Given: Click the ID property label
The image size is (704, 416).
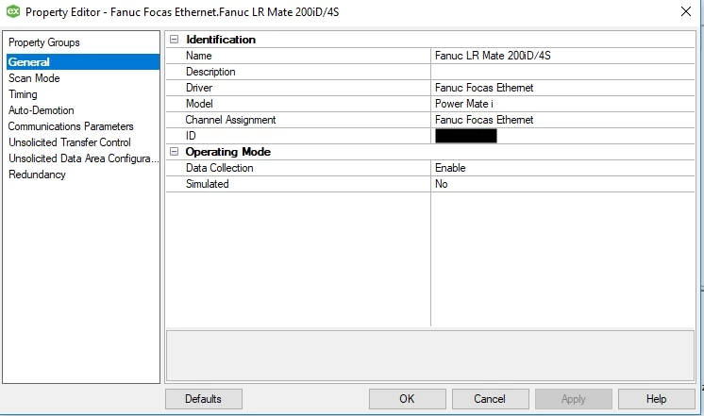Looking at the screenshot, I should 191,136.
